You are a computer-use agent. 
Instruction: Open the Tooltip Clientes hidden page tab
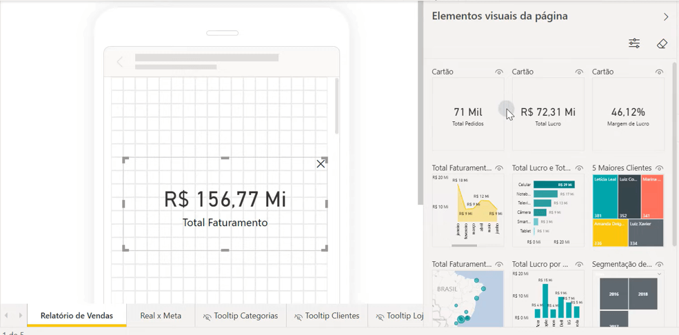(327, 316)
